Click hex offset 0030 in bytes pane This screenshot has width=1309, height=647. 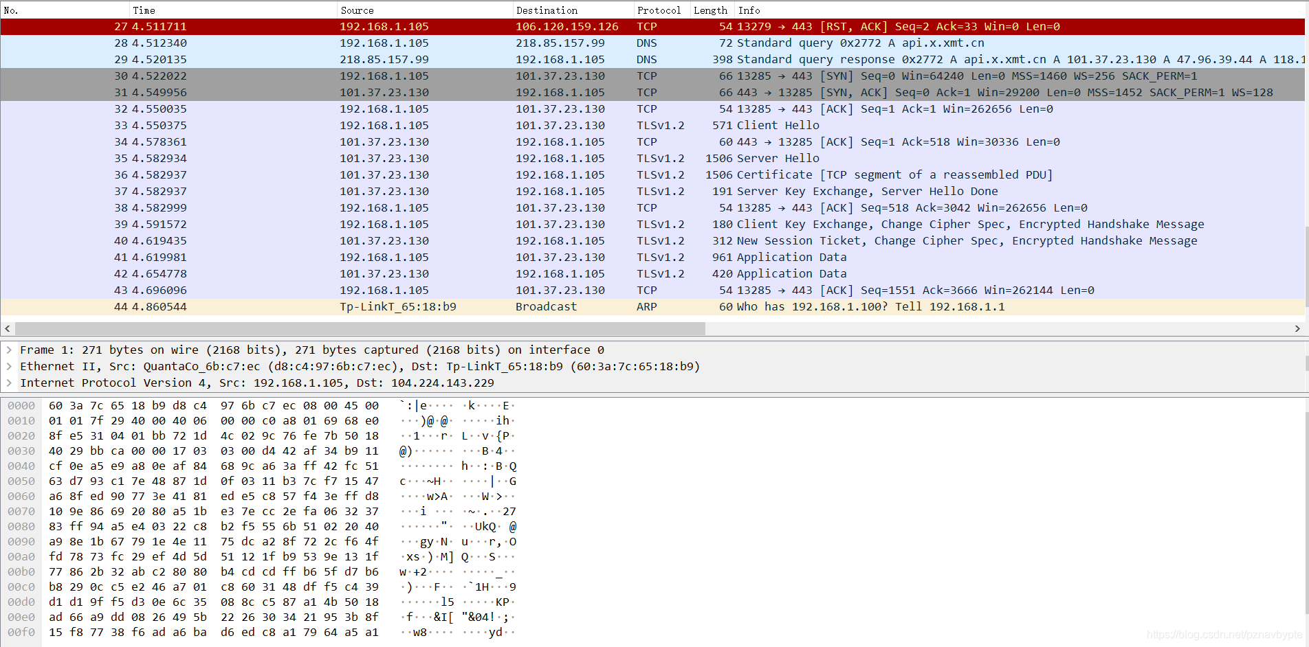pos(21,451)
